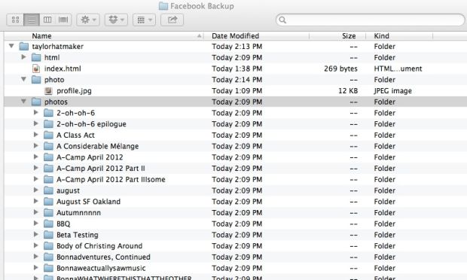
Task: Select the taylorhatmaker folder icon
Action: click(x=24, y=47)
